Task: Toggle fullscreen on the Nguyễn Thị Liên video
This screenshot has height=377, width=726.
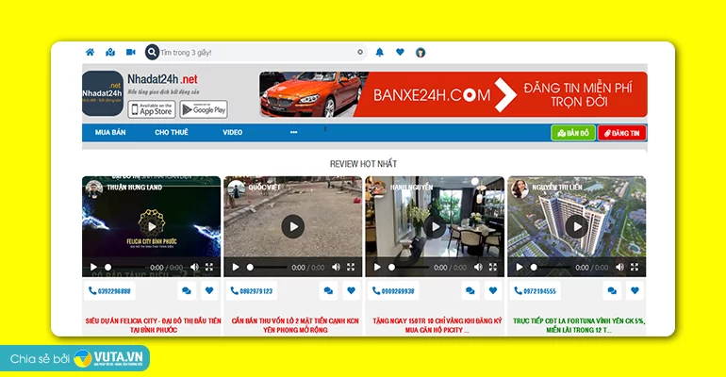Action: click(x=635, y=267)
